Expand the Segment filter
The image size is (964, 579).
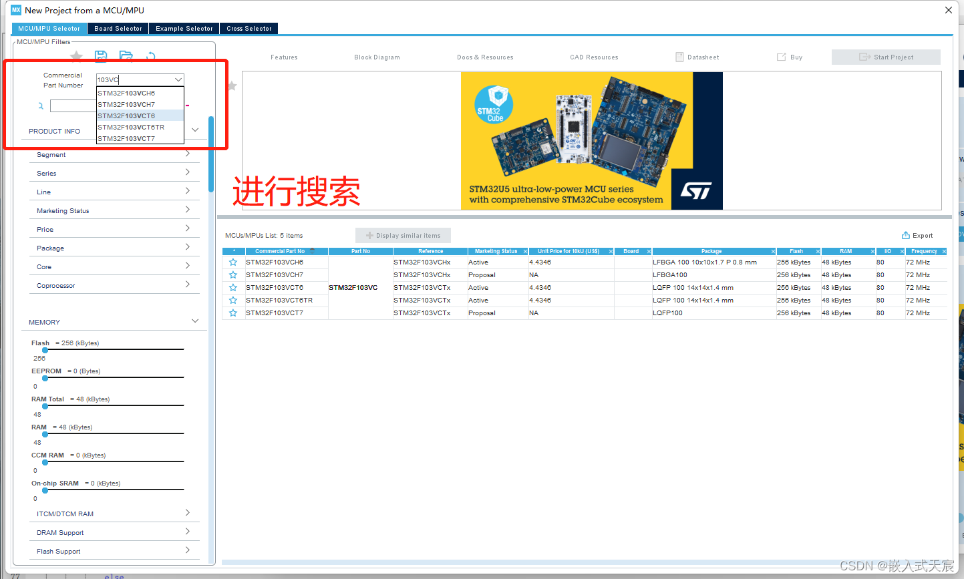[x=188, y=154]
